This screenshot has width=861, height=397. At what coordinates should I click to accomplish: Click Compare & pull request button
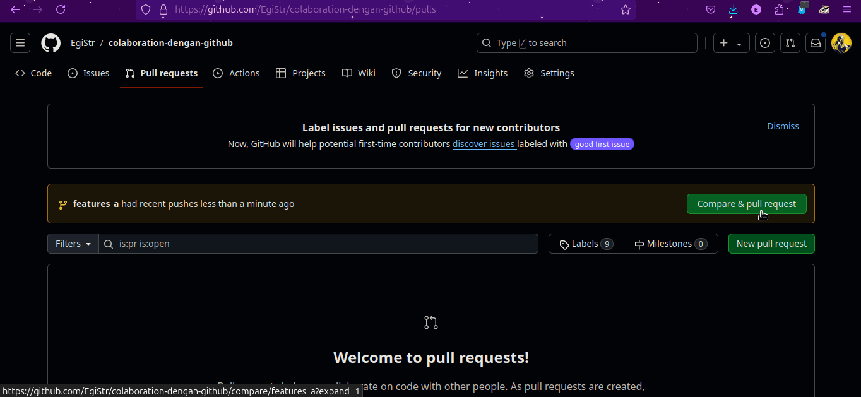point(746,204)
